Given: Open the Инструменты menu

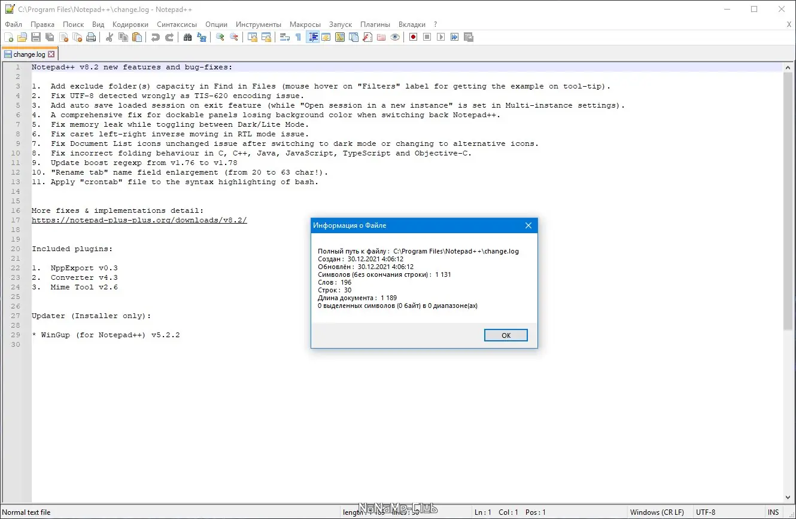Looking at the screenshot, I should click(x=259, y=25).
